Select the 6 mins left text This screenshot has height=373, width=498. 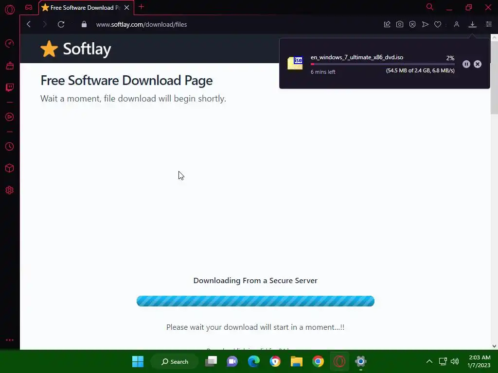click(x=323, y=72)
